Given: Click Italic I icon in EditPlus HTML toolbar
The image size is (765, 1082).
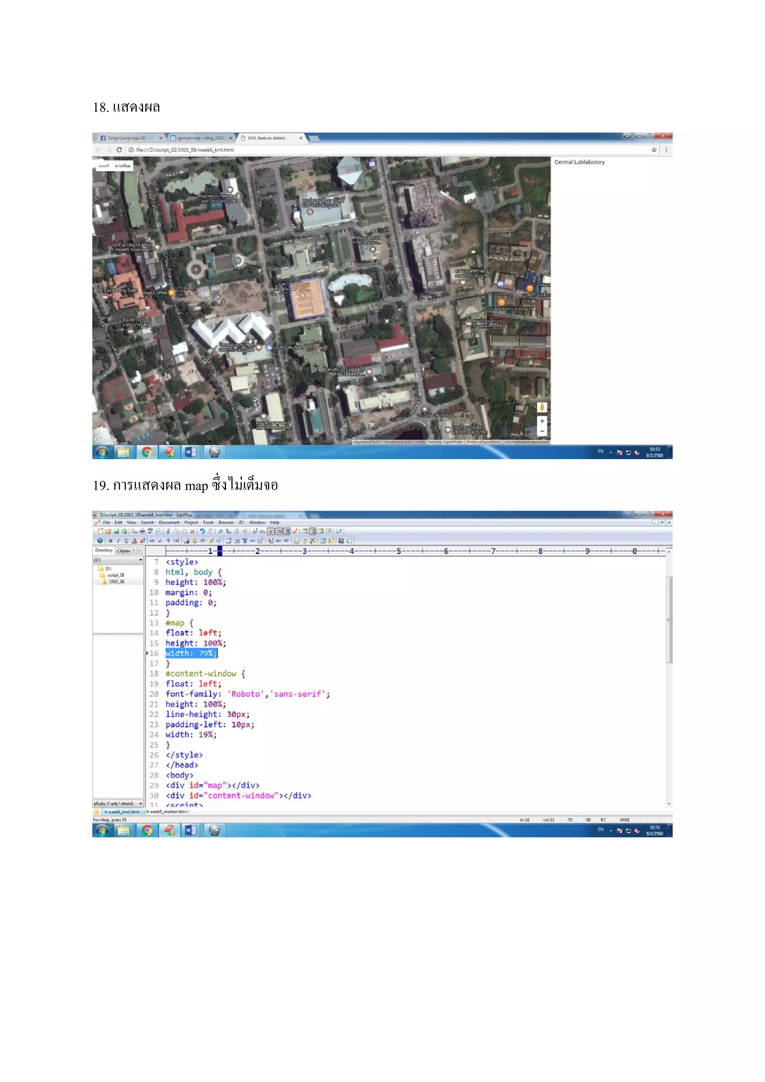Looking at the screenshot, I should [118, 541].
